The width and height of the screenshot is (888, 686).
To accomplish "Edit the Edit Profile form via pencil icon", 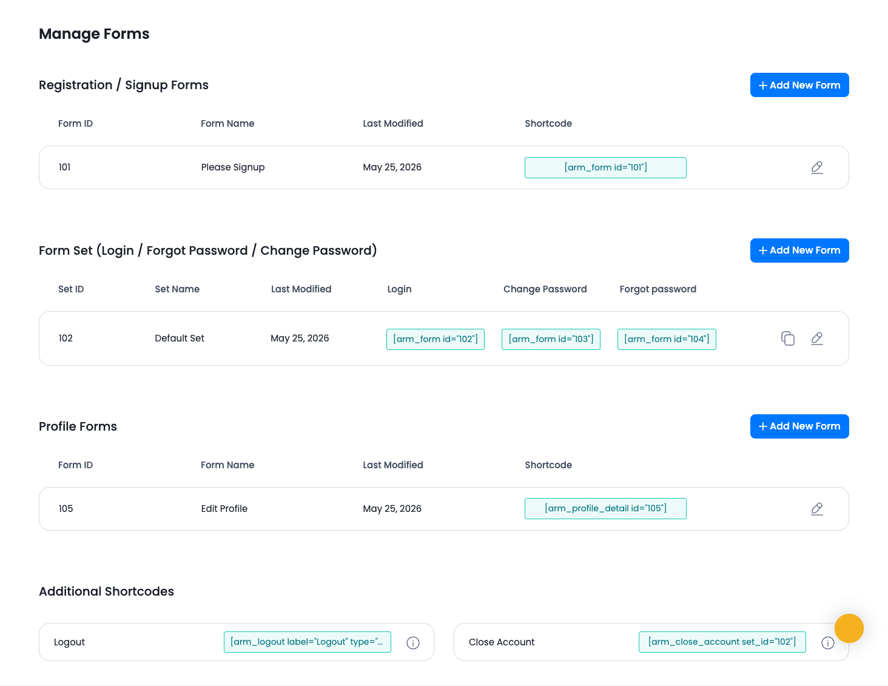I will [x=817, y=509].
